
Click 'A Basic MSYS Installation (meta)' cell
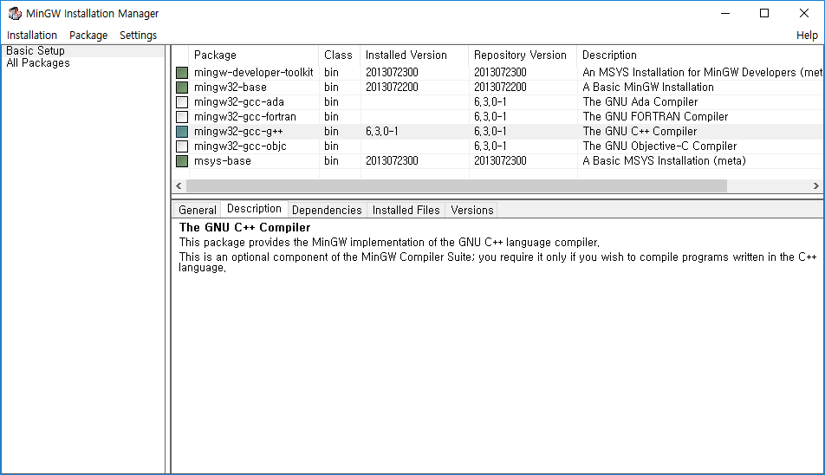(x=664, y=161)
